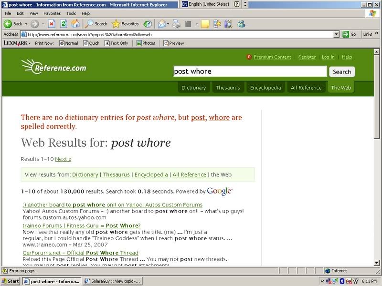Switch to SolaraGuy taskbar window
The image size is (382, 286).
112,281
